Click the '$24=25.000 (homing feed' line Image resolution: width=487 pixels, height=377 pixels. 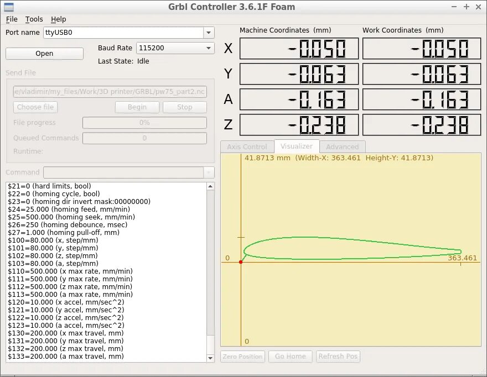tap(69, 210)
